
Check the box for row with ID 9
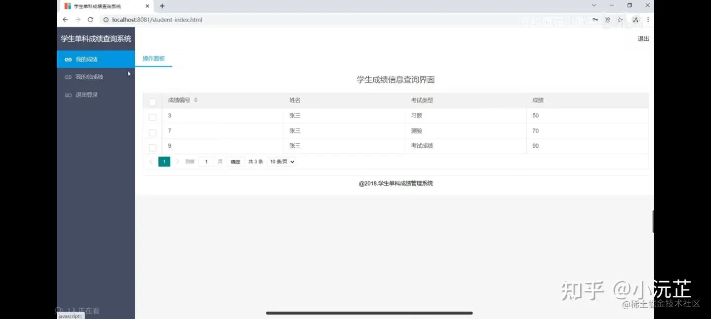153,148
